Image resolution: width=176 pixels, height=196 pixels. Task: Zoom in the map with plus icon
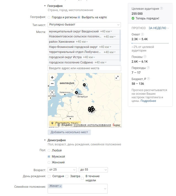[52, 78]
